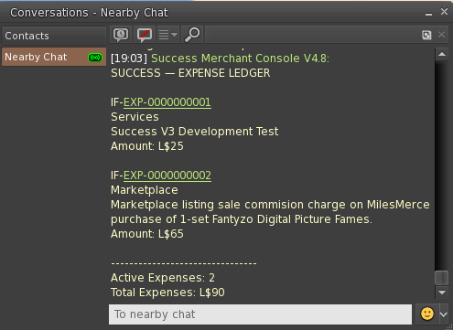This screenshot has height=330, width=453.
Task: Minimize the Conversations window
Action: pos(428,14)
